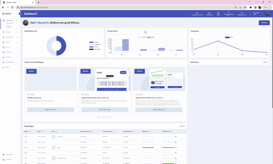The image size is (273, 164).
Task: Open the options icon for order 500
Action: (x=176, y=137)
